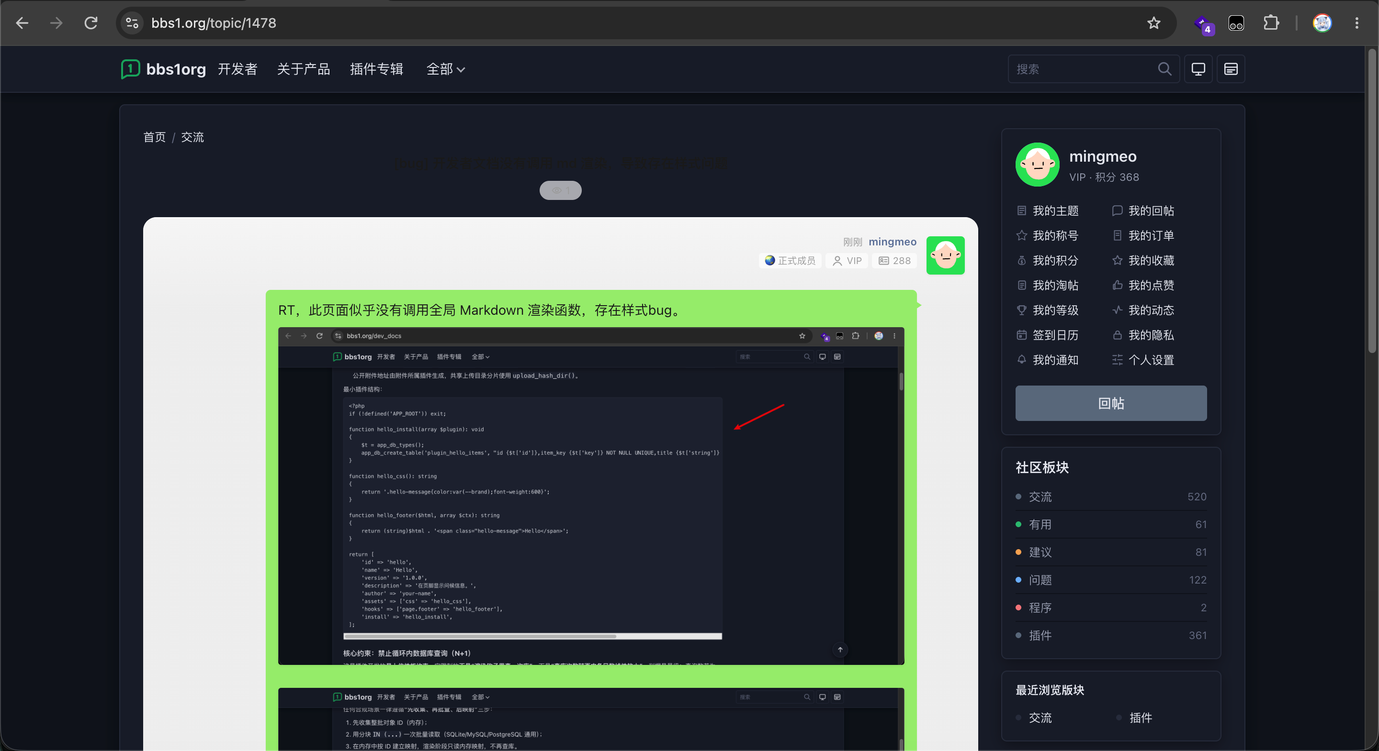Open the Chrome profile avatar
The width and height of the screenshot is (1379, 751).
pos(1322,23)
